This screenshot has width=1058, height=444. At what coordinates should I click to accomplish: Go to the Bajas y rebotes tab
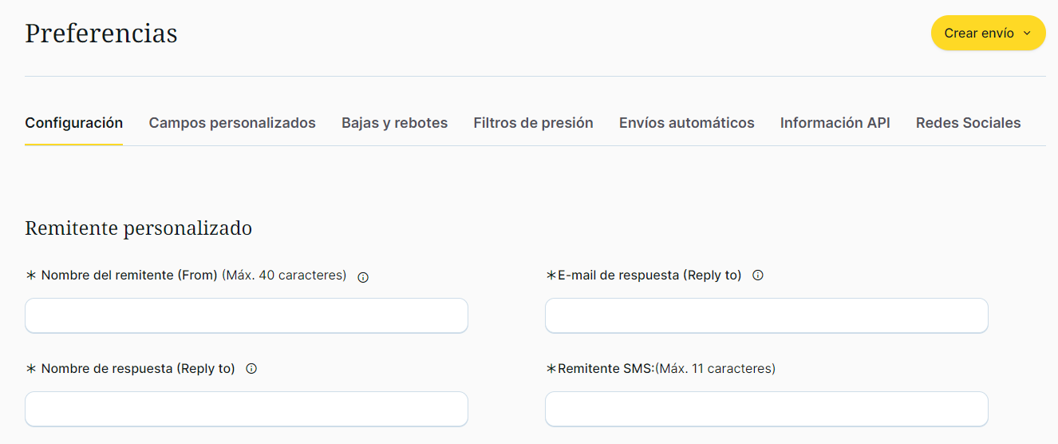[394, 123]
